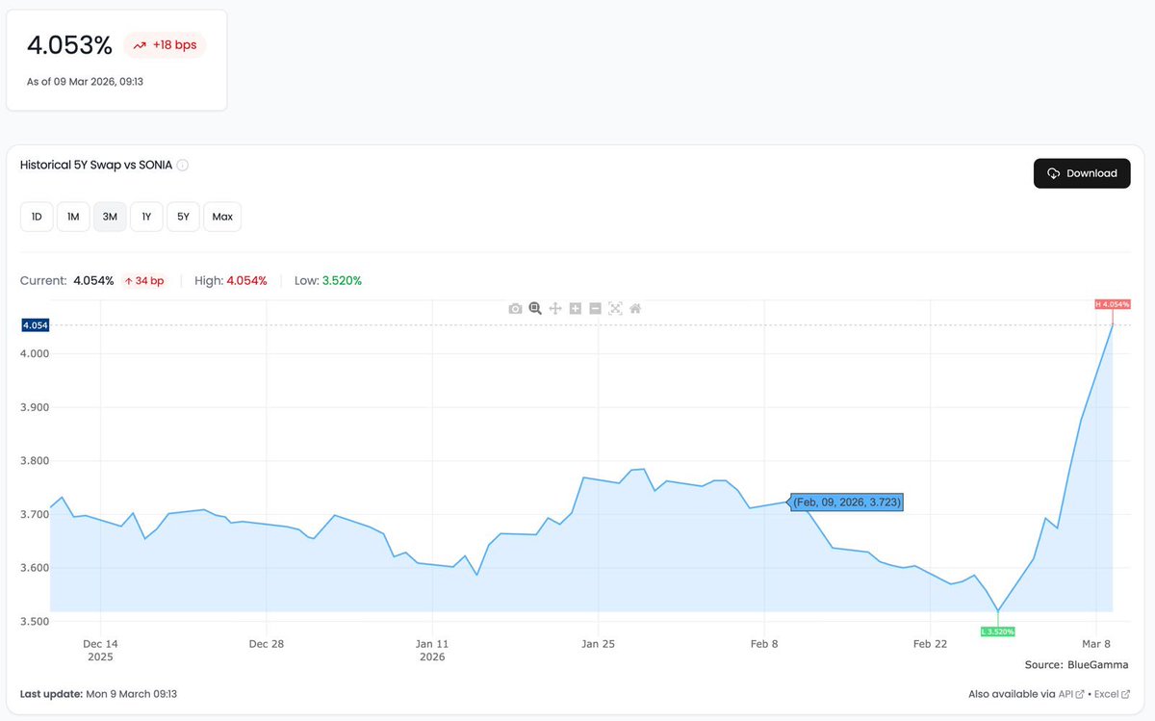Click the Dec 28 x-axis label
1155x721 pixels.
point(266,644)
